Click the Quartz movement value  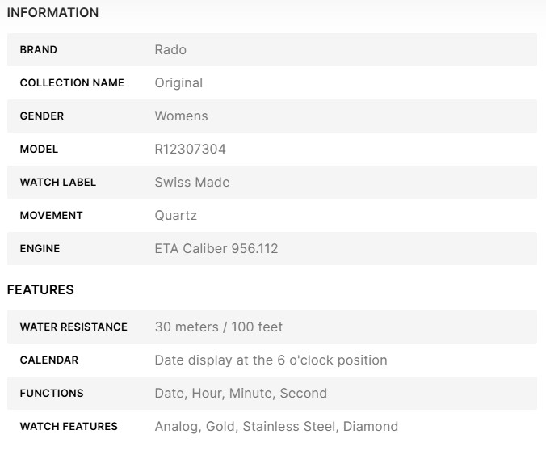(x=175, y=216)
